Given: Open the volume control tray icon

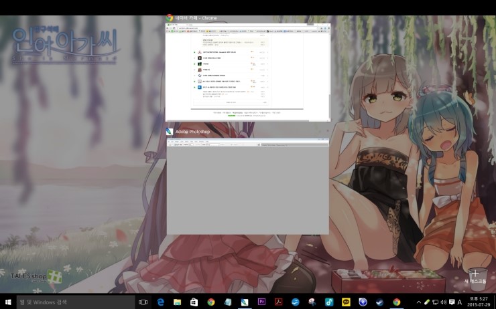Looking at the screenshot, I should coord(444,302).
